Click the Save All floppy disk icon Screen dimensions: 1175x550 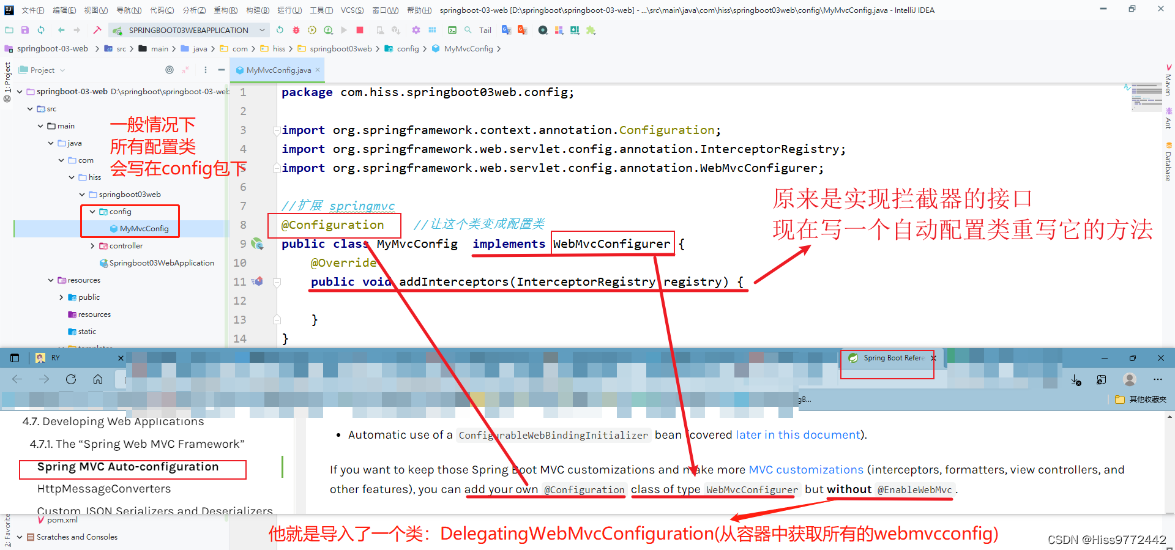click(x=25, y=30)
